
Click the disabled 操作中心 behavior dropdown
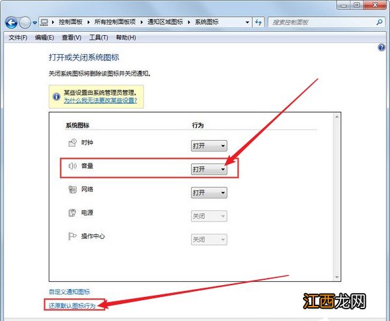(x=209, y=240)
